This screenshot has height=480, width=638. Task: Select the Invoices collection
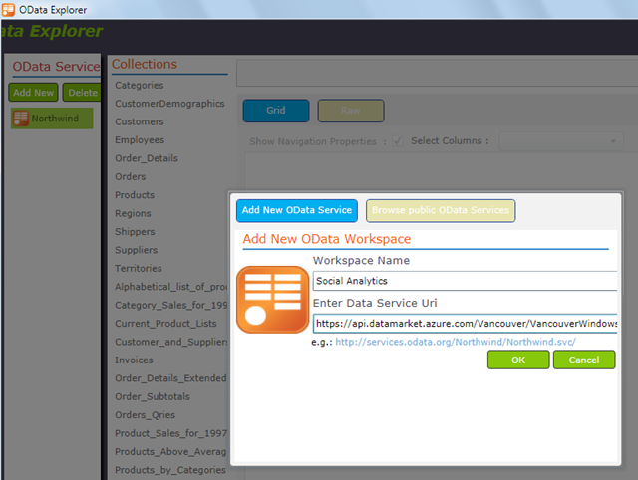tap(134, 360)
